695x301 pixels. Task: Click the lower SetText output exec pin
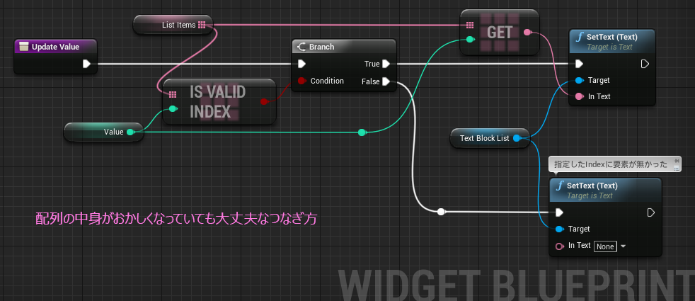point(650,212)
